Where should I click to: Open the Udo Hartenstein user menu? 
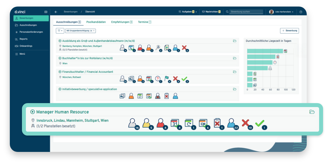point(281,12)
